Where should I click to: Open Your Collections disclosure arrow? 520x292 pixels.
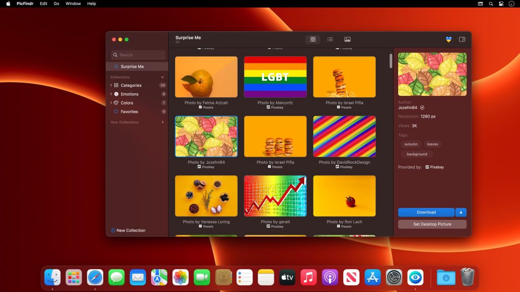[162, 122]
